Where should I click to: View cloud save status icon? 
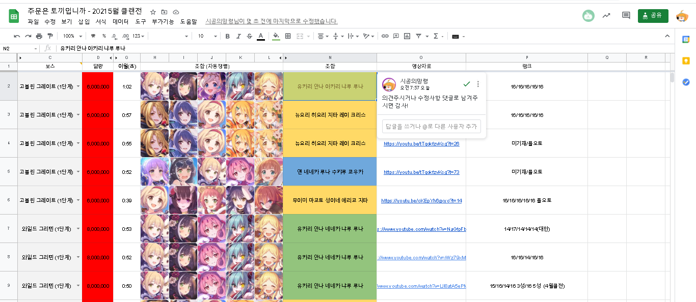click(x=176, y=12)
